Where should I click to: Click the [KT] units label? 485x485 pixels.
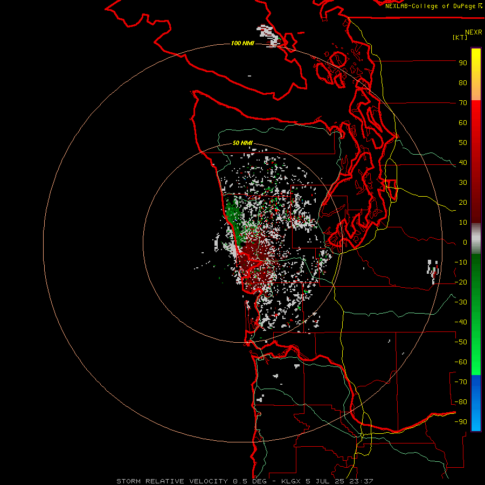(x=460, y=37)
